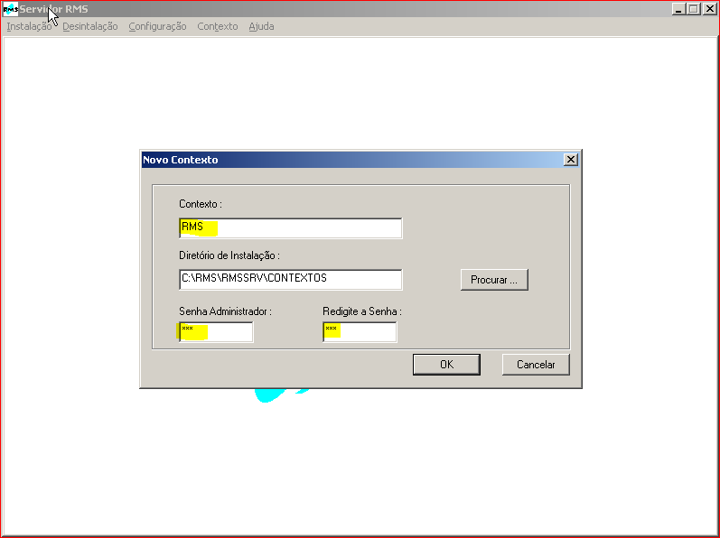Click the Cancelar button

click(x=536, y=365)
